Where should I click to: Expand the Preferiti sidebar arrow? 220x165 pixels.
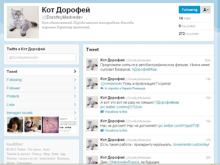coord(75,96)
